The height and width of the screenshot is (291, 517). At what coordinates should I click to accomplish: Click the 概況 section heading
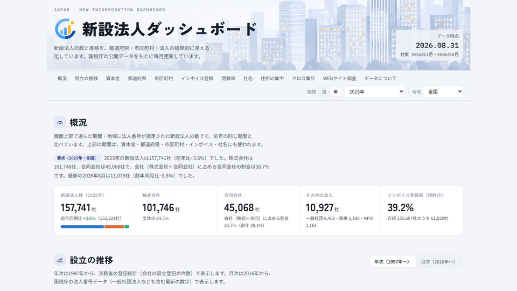point(78,123)
